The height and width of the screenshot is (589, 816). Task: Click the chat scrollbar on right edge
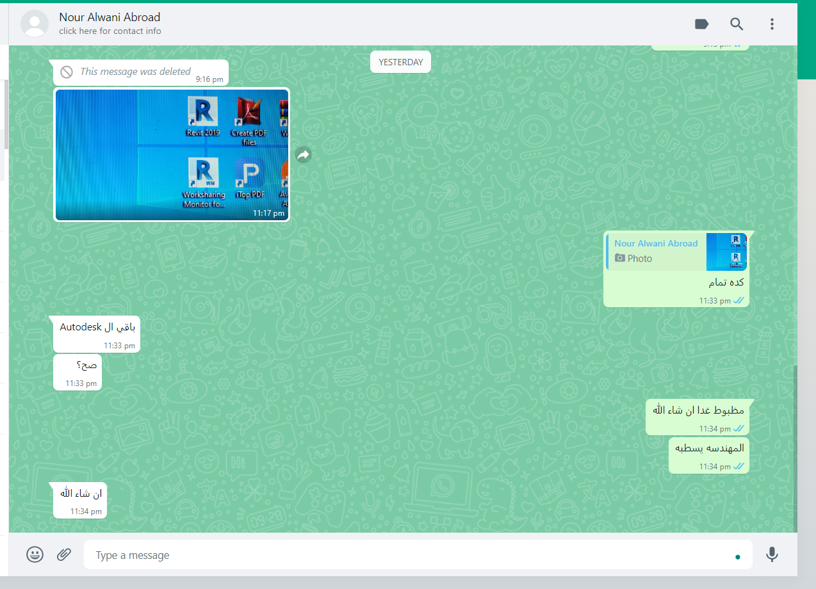point(795,448)
